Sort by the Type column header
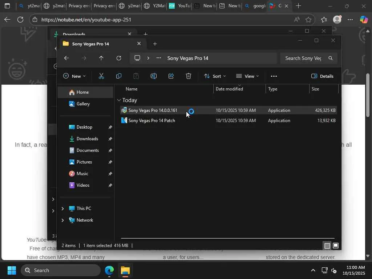Image resolution: width=372 pixels, height=279 pixels. pos(272,89)
